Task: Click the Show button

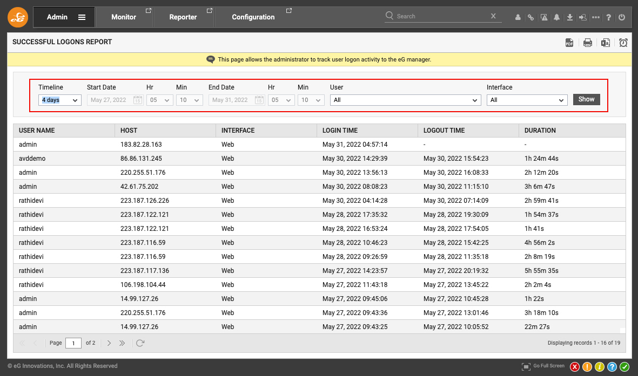Action: coord(586,100)
